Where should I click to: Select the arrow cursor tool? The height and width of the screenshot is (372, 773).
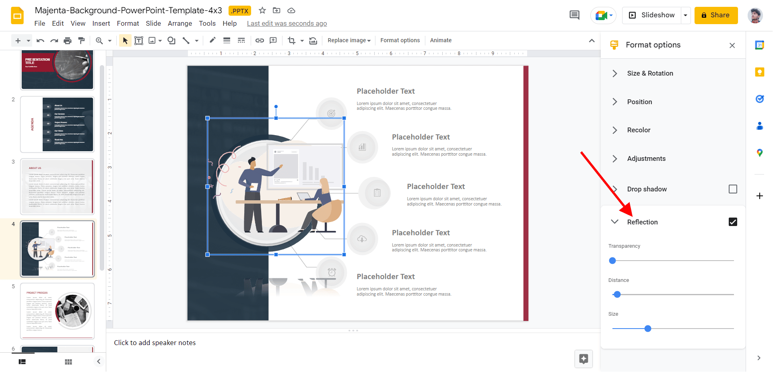pos(125,41)
